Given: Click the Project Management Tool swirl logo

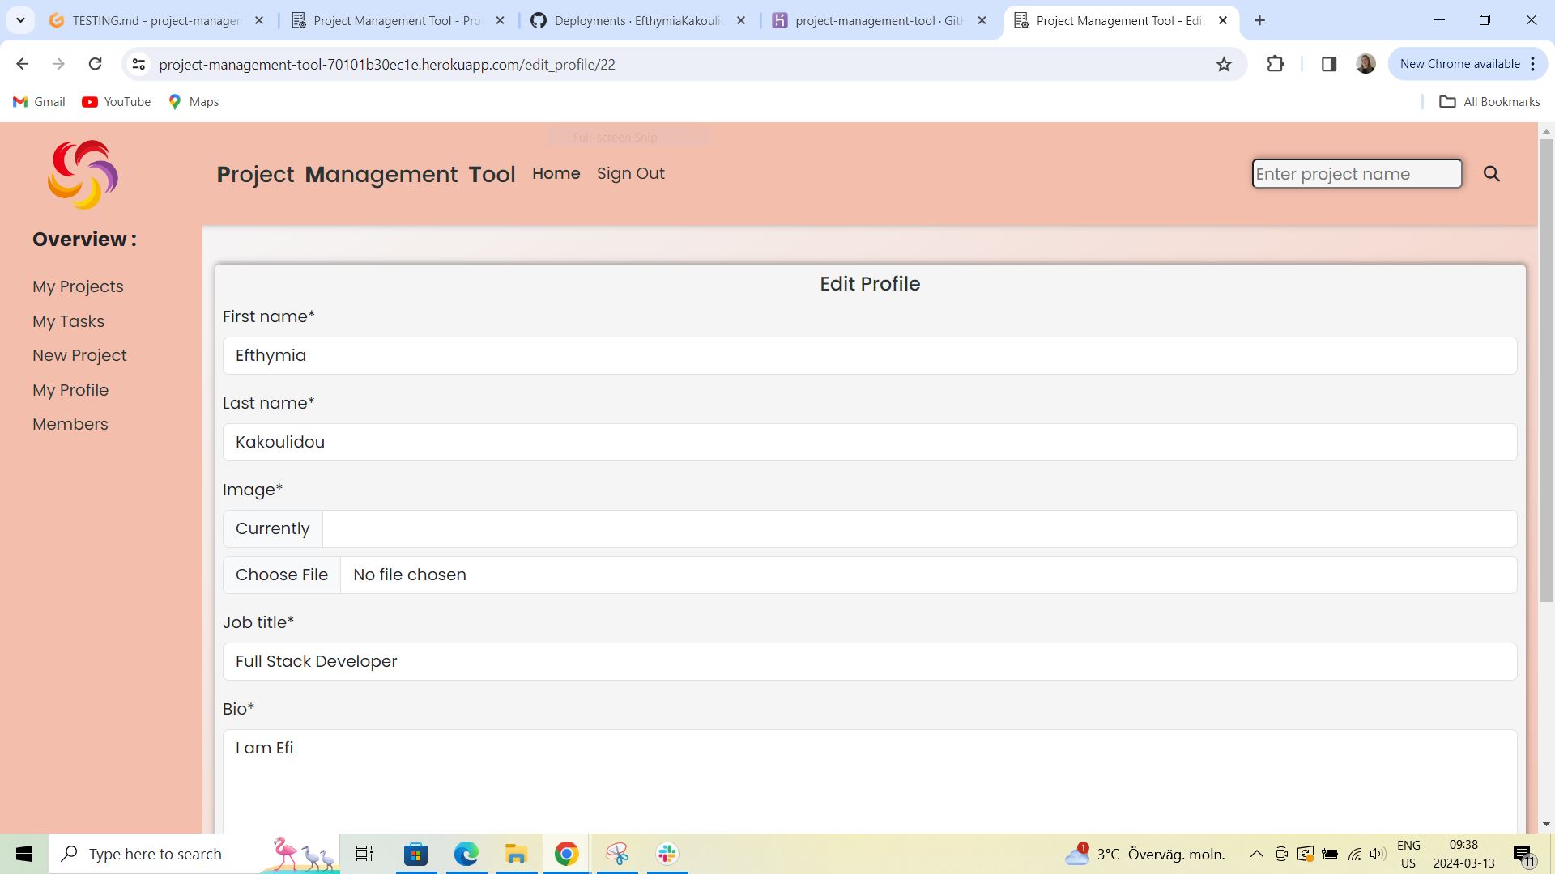Looking at the screenshot, I should coord(82,174).
